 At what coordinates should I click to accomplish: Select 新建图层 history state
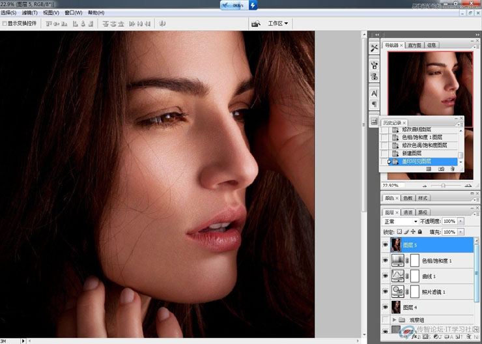click(412, 153)
